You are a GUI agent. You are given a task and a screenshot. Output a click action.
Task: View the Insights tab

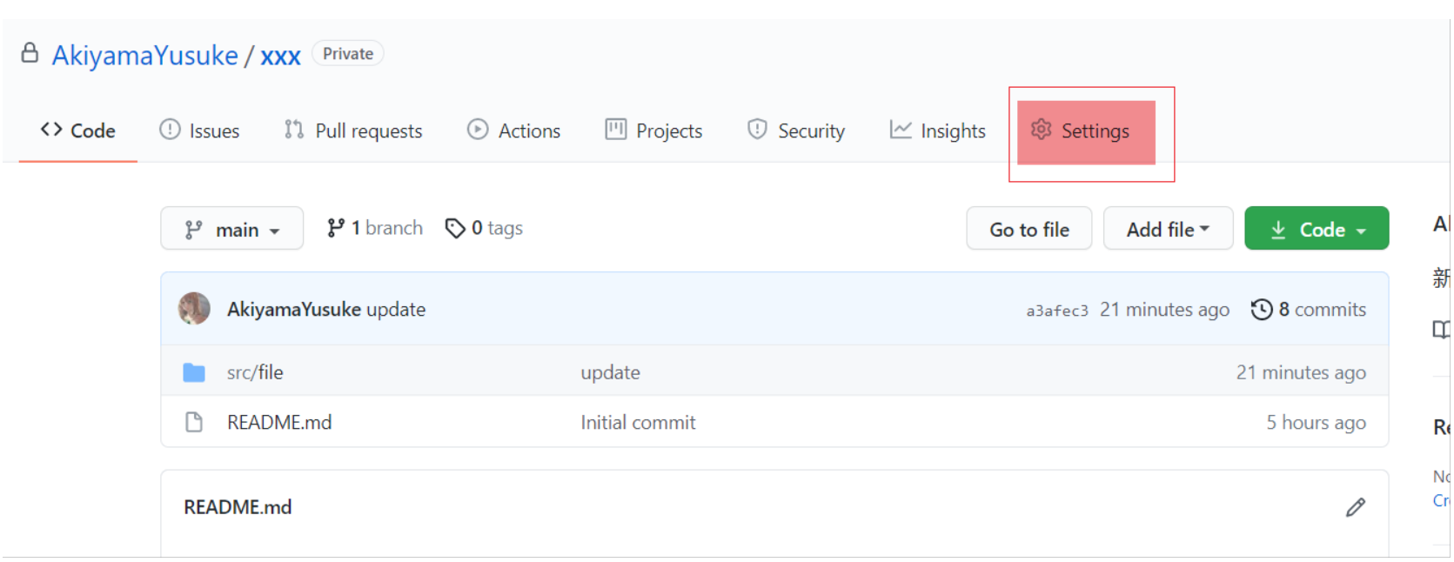click(938, 130)
